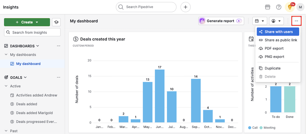Open GOALS section three-dot options
This screenshot has height=134, width=306.
pos(58,77)
